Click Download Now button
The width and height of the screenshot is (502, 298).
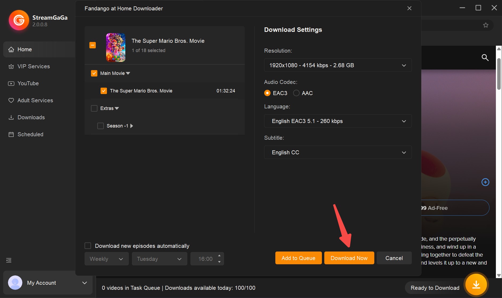[349, 258]
